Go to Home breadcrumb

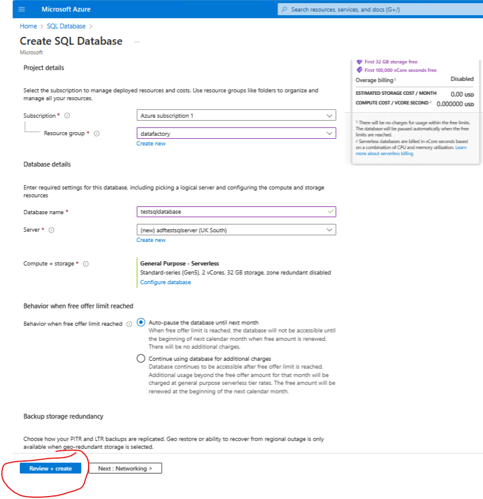tap(28, 26)
